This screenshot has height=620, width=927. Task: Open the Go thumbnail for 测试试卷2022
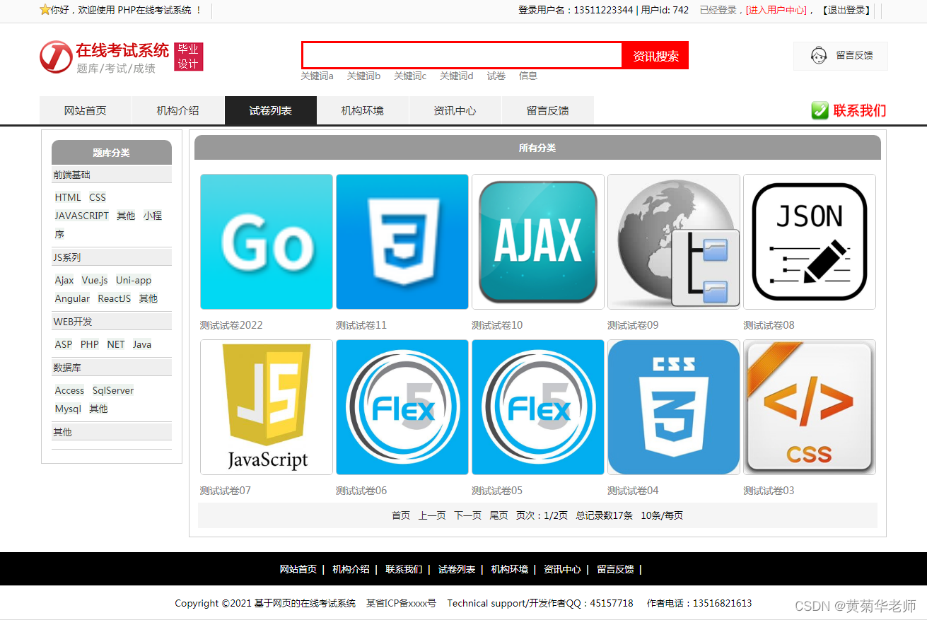tap(267, 242)
